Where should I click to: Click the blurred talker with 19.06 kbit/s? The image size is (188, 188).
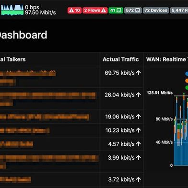(x=45, y=117)
